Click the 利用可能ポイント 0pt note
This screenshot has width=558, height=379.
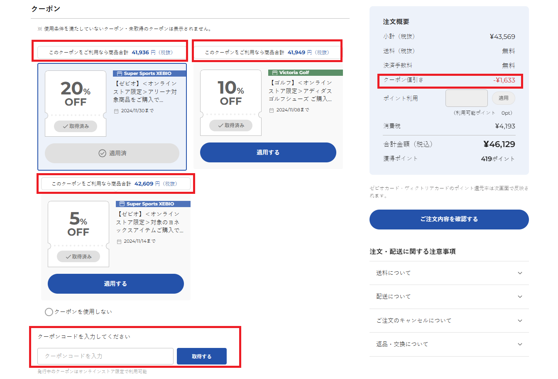(x=483, y=113)
